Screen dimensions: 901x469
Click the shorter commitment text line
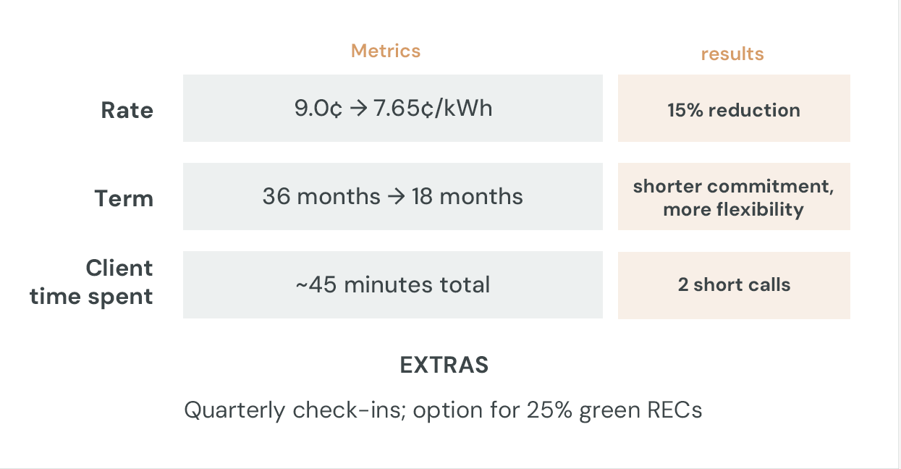(x=733, y=186)
